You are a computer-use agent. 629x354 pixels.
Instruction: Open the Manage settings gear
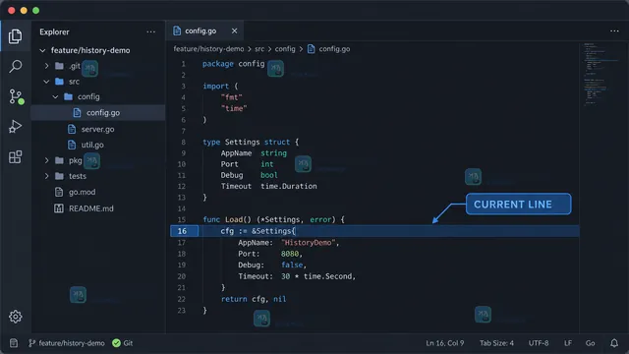16,317
